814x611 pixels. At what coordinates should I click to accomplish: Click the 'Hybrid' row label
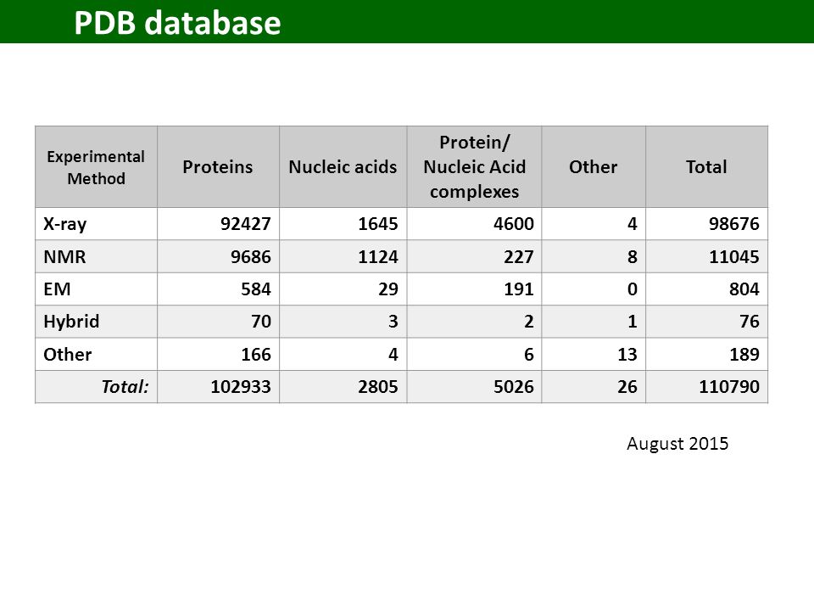(x=71, y=322)
